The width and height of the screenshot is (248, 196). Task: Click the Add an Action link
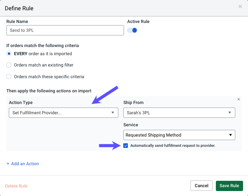23,164
